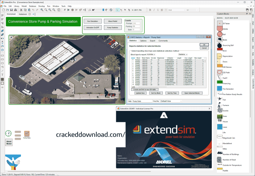Click the Rotate clockwise icon
The width and height of the screenshot is (255, 176).
click(2, 50)
